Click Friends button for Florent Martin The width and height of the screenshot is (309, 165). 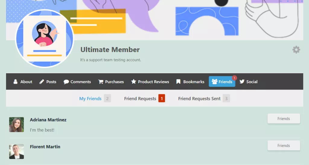pos(283,146)
